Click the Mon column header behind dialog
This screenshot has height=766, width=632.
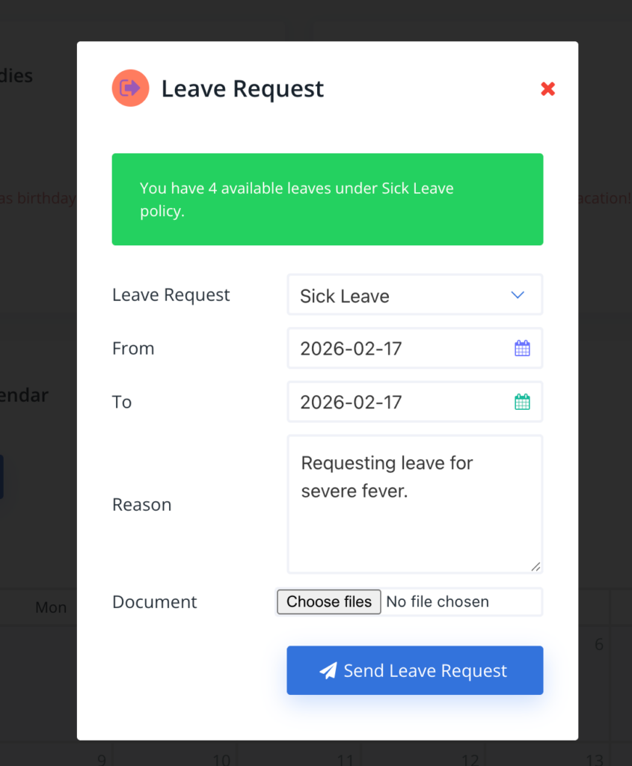(x=51, y=607)
